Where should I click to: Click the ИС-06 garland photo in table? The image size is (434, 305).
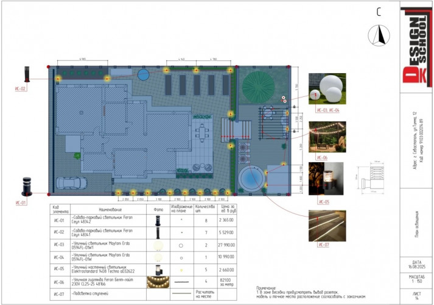(x=159, y=282)
